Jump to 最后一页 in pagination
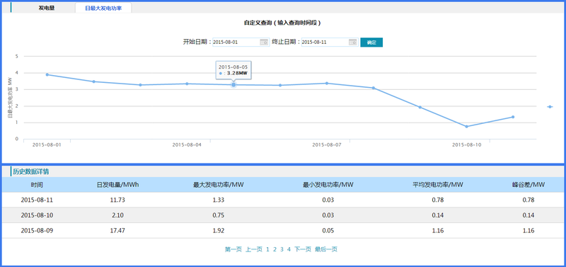This screenshot has height=267, width=566. coord(326,249)
